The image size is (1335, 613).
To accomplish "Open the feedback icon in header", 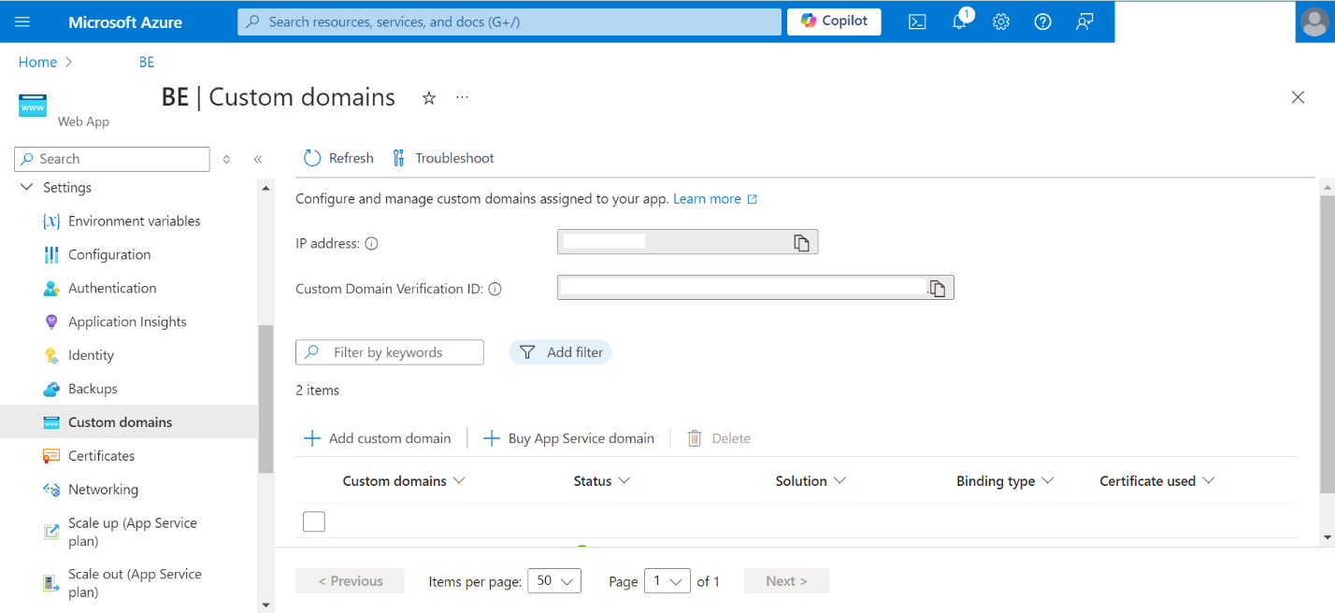I will (1084, 21).
